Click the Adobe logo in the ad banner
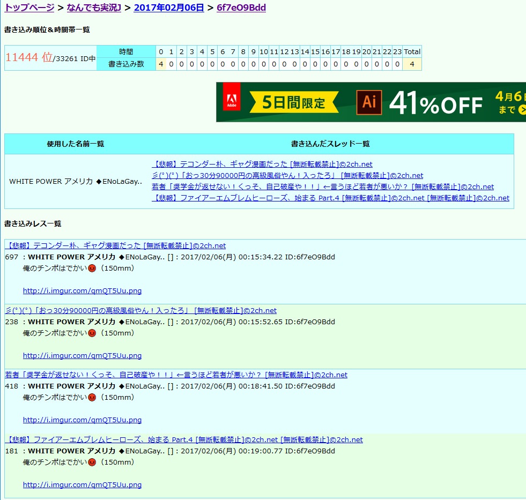This screenshot has height=500, width=526. 232,102
